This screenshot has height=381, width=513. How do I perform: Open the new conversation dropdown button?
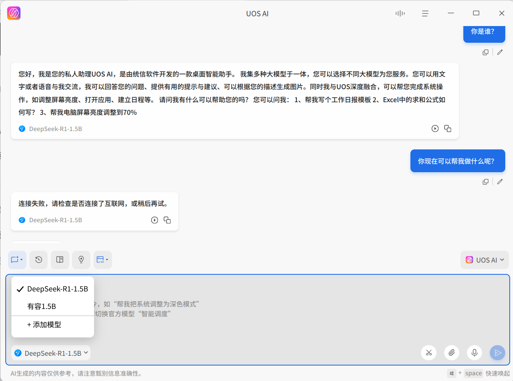tap(17, 260)
